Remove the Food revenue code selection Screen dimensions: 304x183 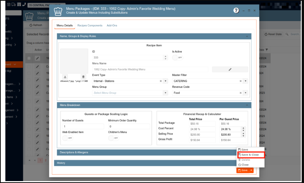point(241,93)
